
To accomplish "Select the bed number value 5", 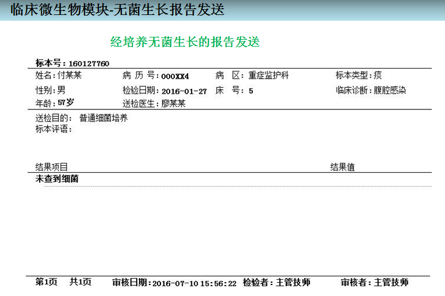I will [x=251, y=91].
